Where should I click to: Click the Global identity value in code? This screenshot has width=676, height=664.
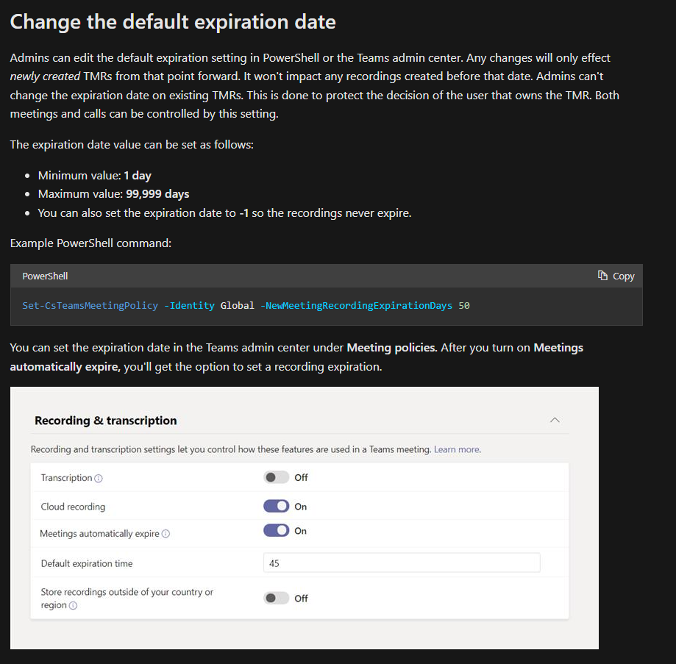[x=238, y=305]
